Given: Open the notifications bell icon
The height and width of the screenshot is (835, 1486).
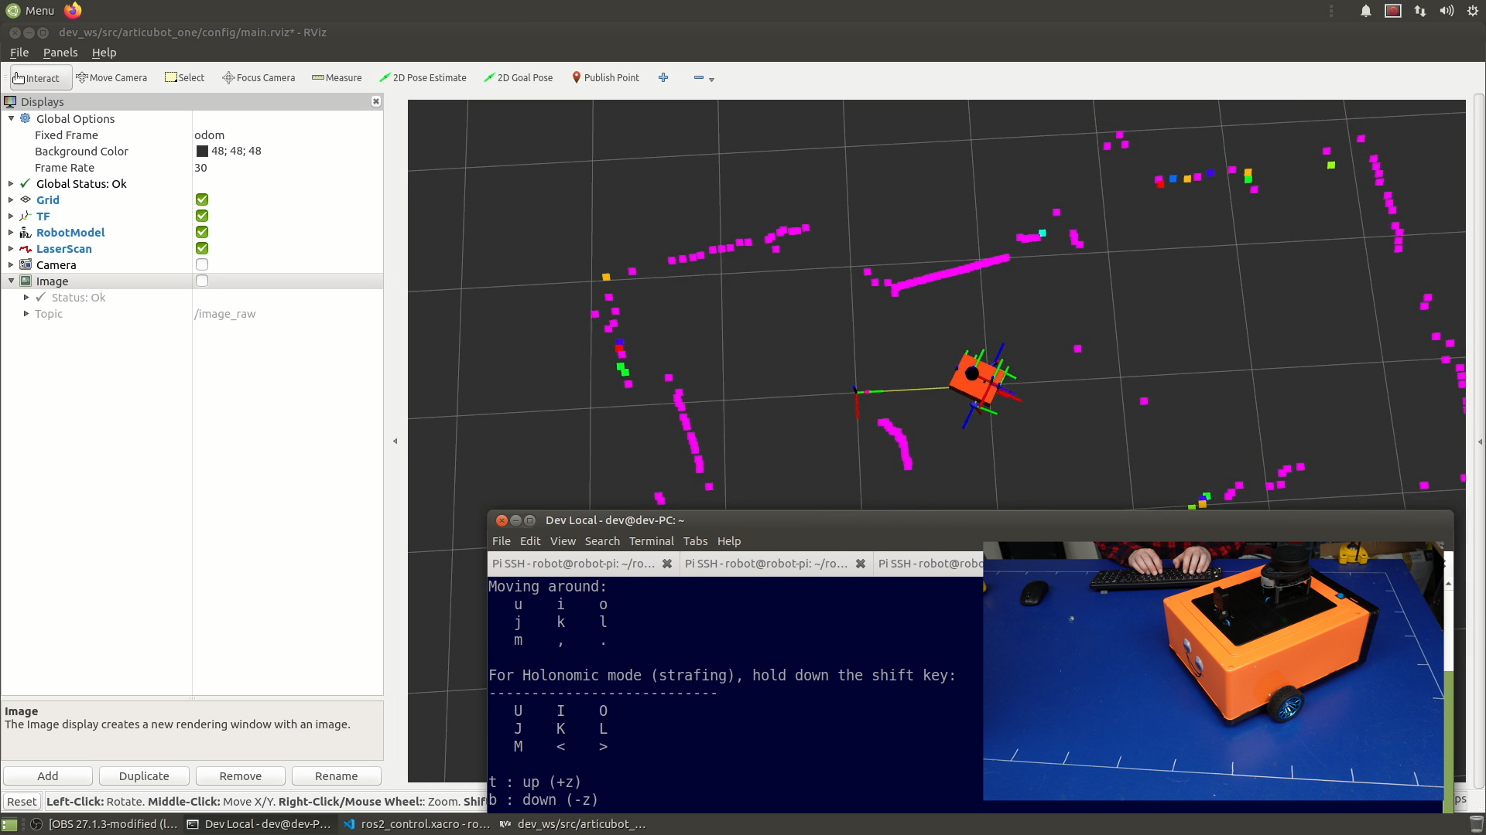Looking at the screenshot, I should (x=1366, y=11).
